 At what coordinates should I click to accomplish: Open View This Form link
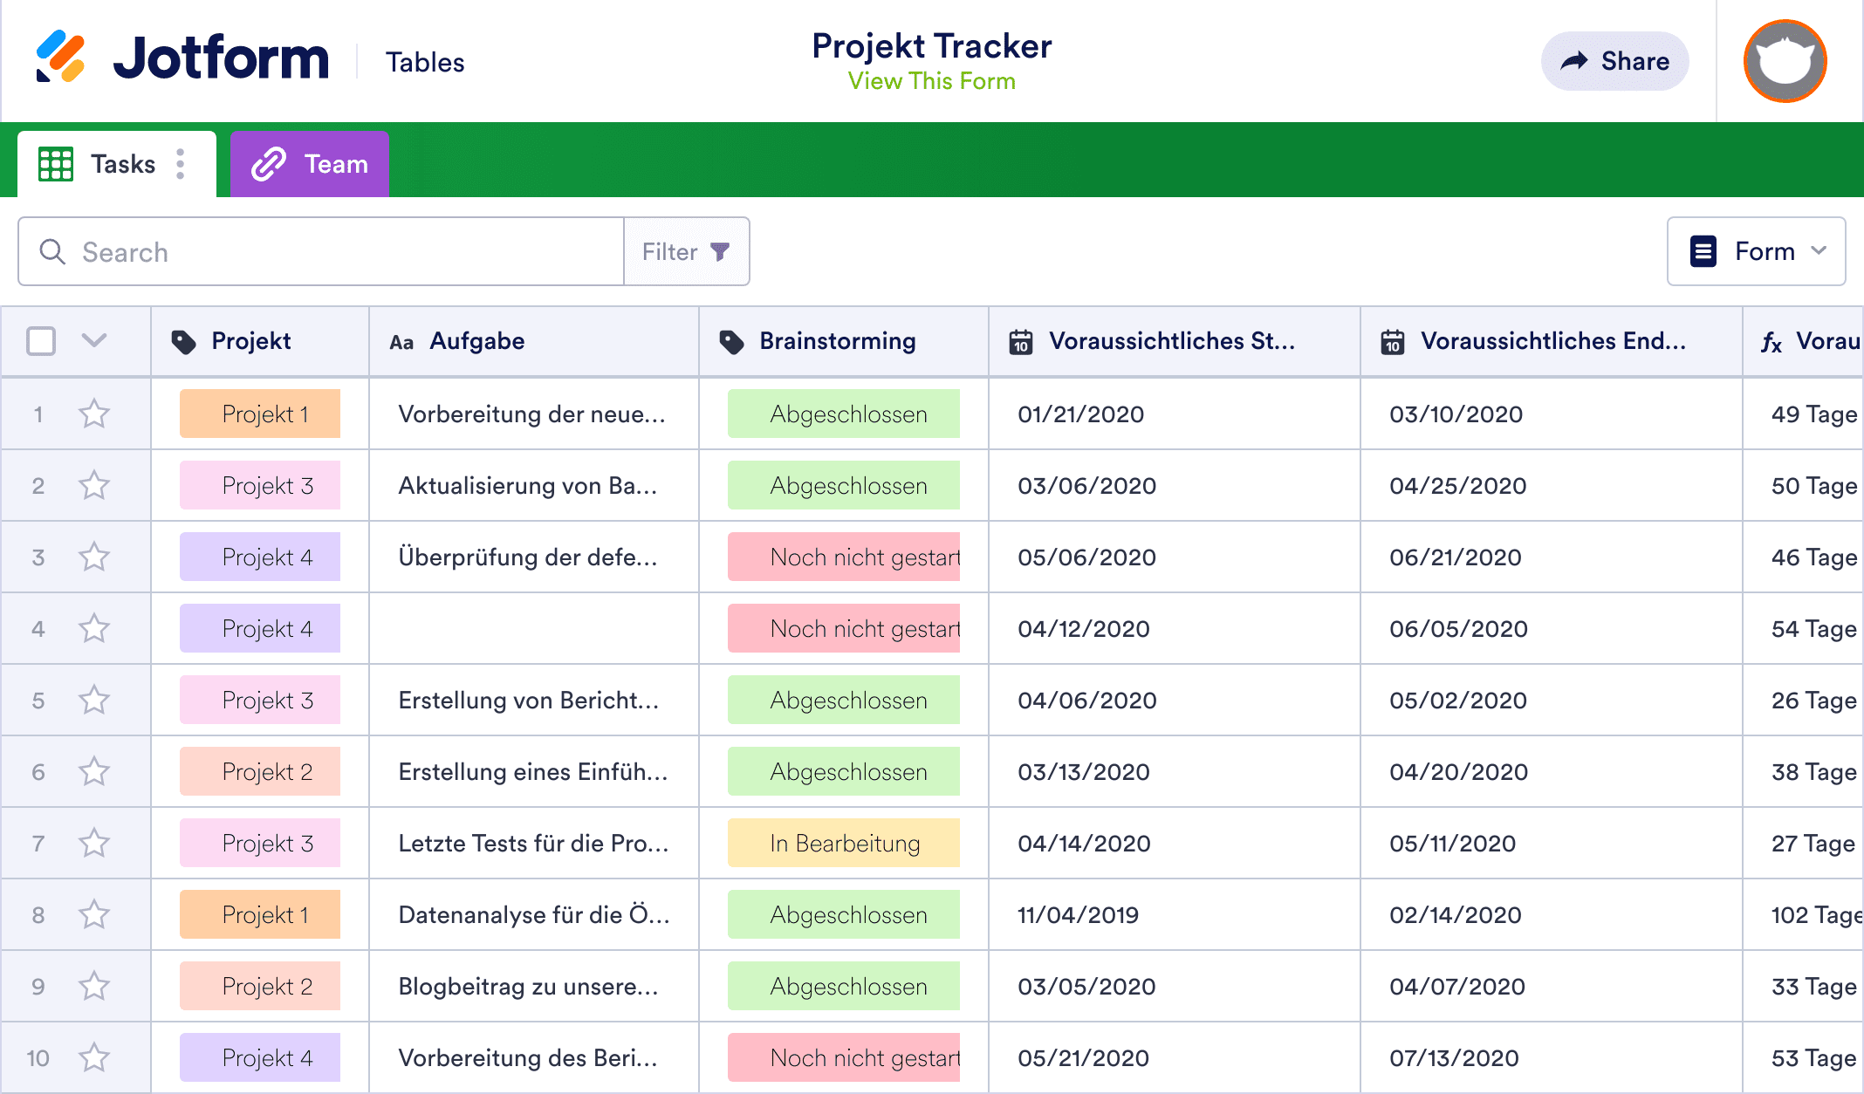[931, 81]
